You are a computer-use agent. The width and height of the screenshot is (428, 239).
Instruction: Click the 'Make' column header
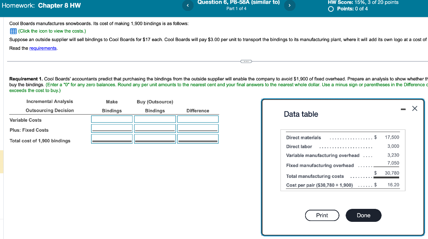point(112,102)
